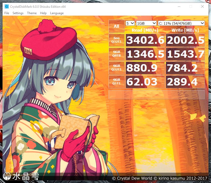Start the 4KiB Q1T1 test
211x183 pixels.
coord(117,82)
